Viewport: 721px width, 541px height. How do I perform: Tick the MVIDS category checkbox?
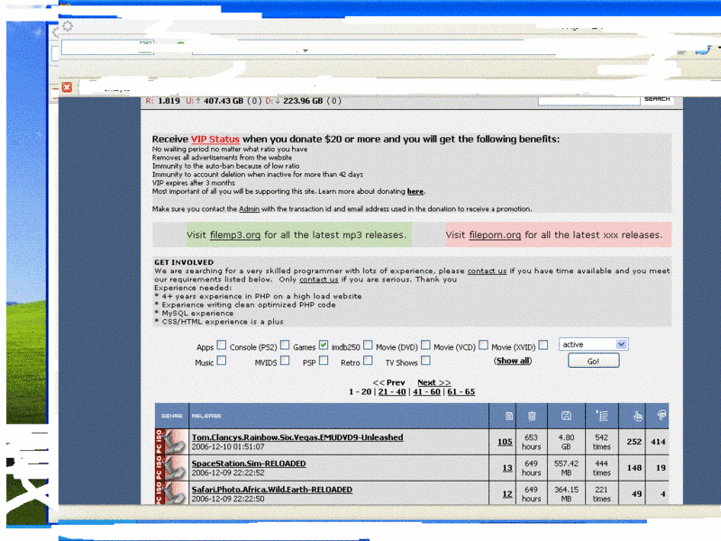285,361
